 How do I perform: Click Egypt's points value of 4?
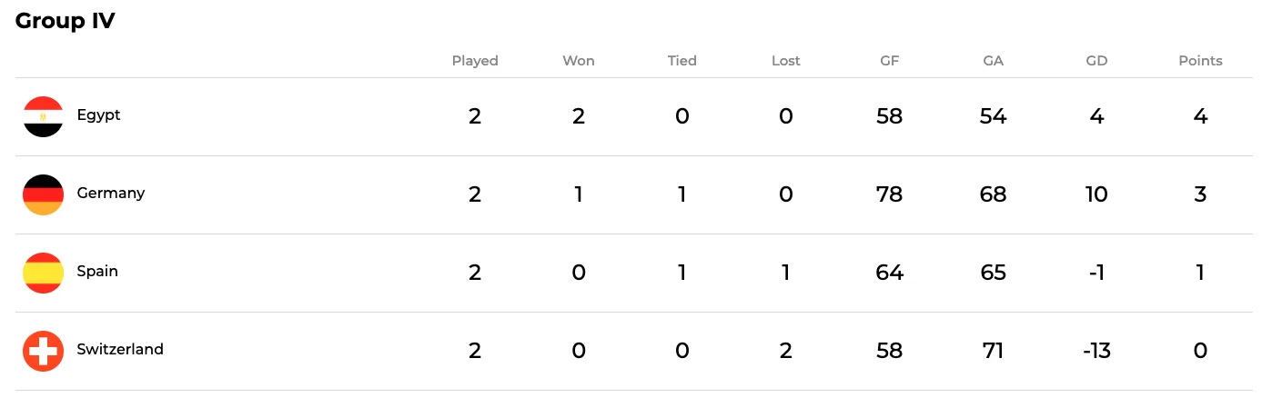pyautogui.click(x=1200, y=116)
